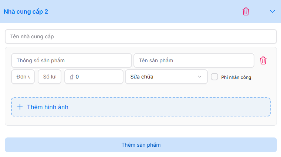The width and height of the screenshot is (281, 157).
Task: Click the small arrow in Sửa chữa select
Action: pyautogui.click(x=200, y=77)
